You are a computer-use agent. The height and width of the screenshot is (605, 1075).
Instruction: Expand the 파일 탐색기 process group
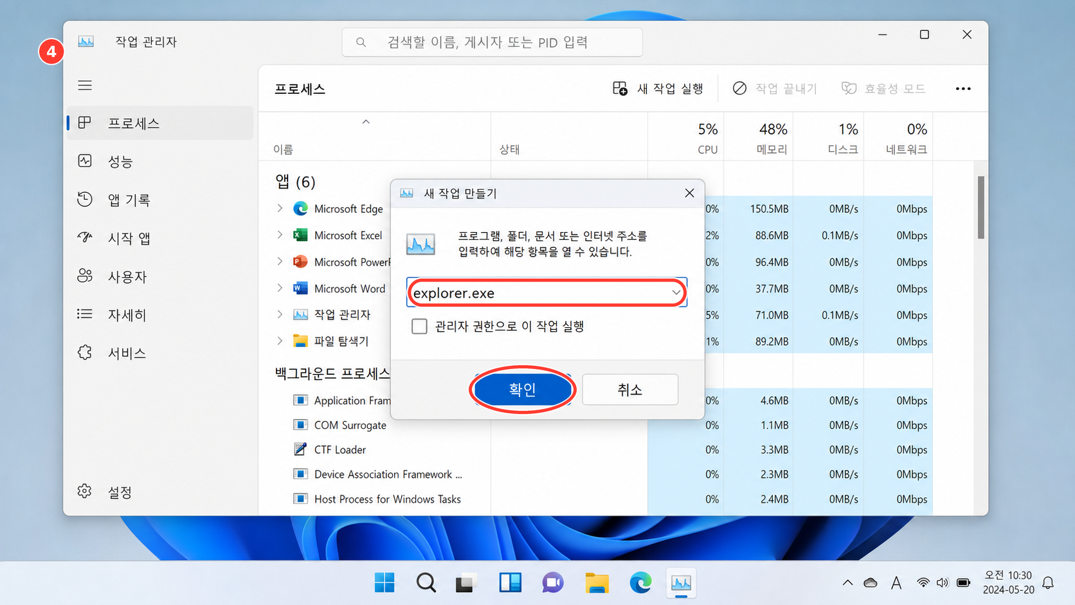280,341
